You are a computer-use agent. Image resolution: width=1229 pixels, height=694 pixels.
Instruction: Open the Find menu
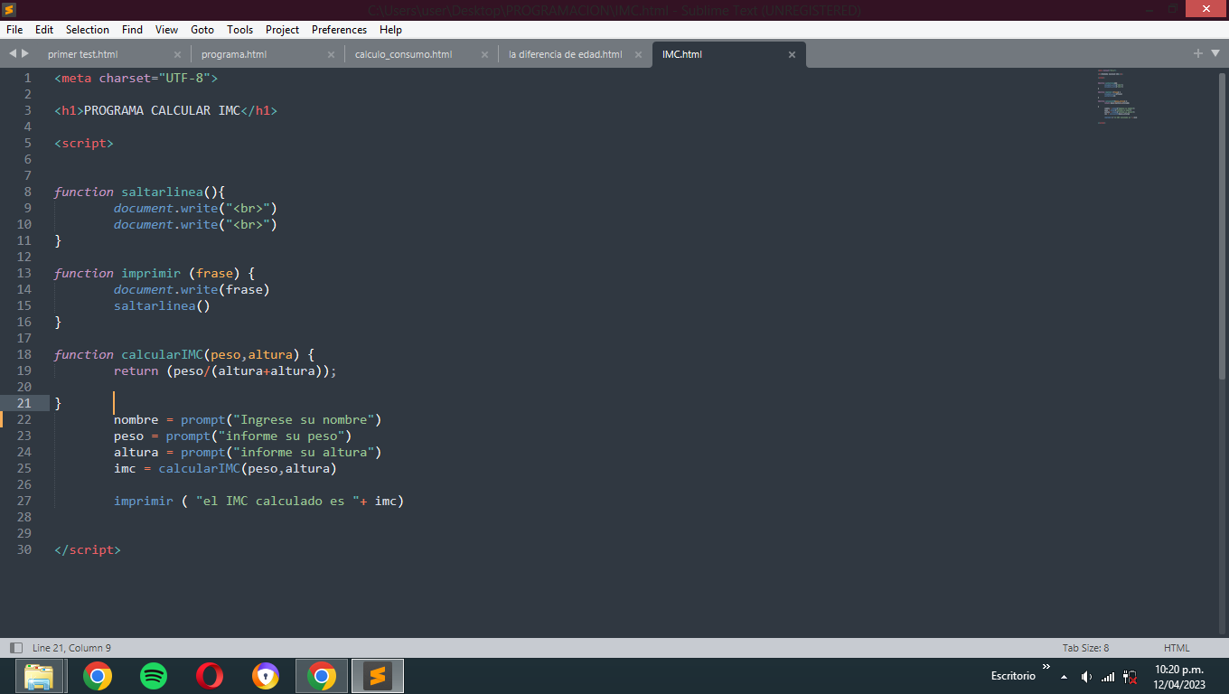coord(132,30)
